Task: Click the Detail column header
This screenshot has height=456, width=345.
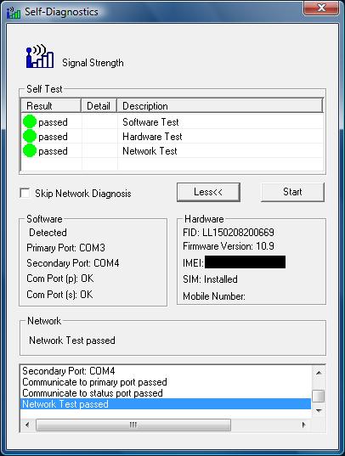Action: 99,105
